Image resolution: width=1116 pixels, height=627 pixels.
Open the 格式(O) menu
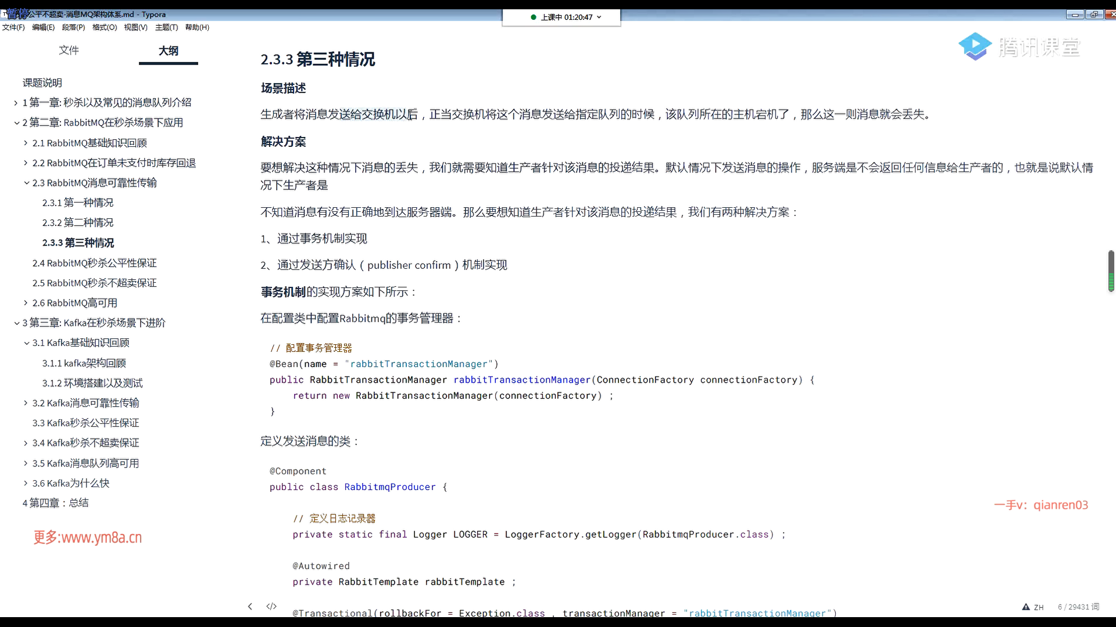pyautogui.click(x=105, y=27)
